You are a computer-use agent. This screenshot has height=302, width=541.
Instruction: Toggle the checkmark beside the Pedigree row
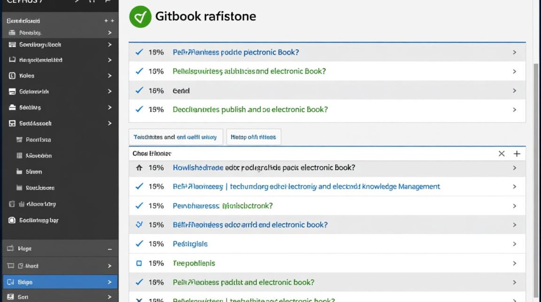(x=139, y=244)
